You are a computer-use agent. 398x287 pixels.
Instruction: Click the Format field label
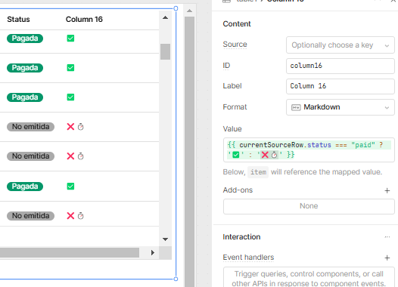tap(235, 107)
